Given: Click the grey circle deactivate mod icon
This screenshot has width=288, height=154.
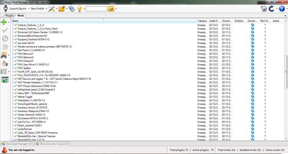Looking at the screenshot, I should click(x=5, y=38).
